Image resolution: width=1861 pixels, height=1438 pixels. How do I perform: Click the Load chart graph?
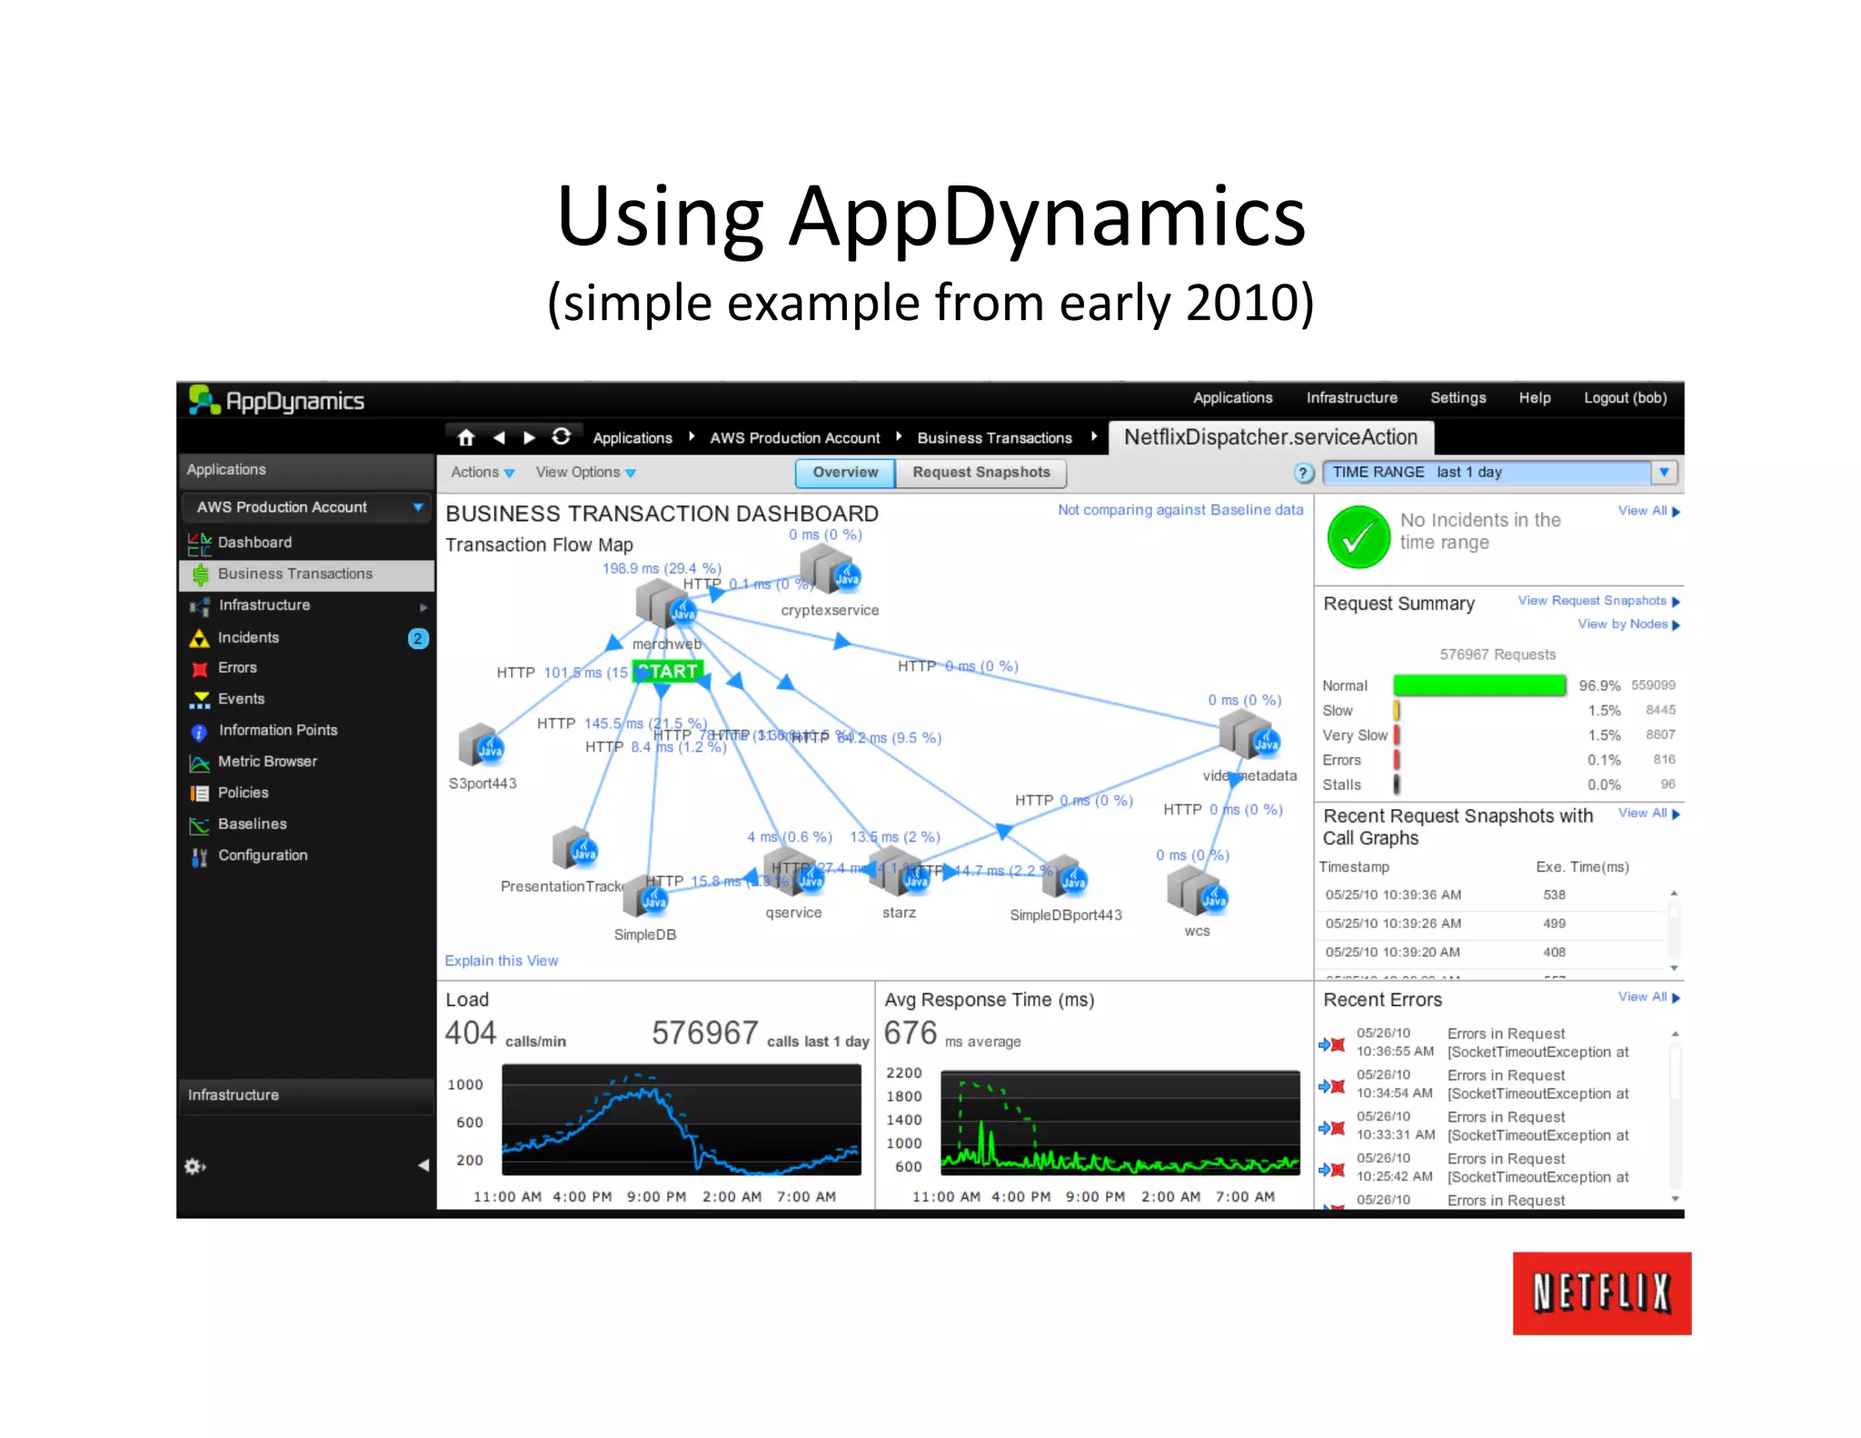click(681, 1120)
